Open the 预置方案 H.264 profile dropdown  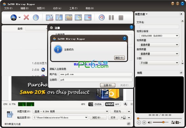tap(71, 112)
